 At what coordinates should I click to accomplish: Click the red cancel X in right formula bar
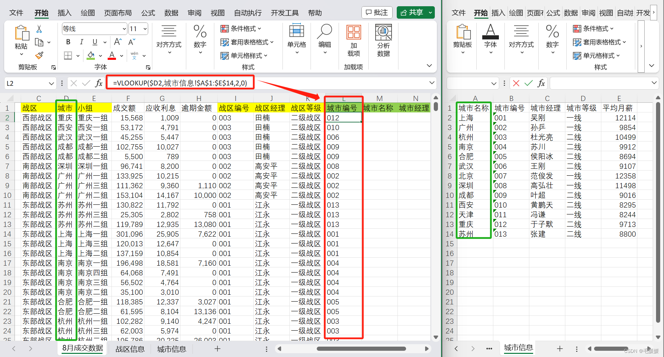coord(516,83)
